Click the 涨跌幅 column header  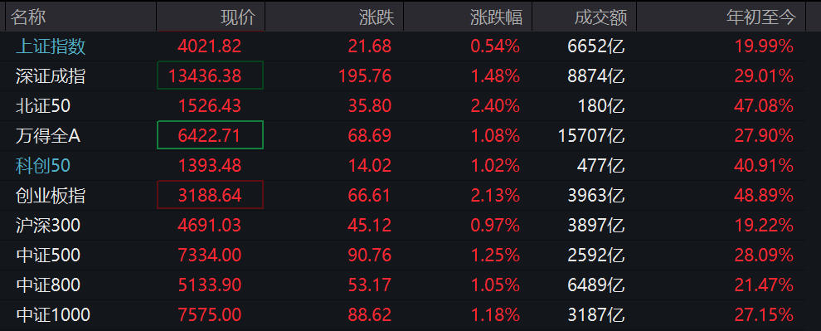pyautogui.click(x=497, y=17)
